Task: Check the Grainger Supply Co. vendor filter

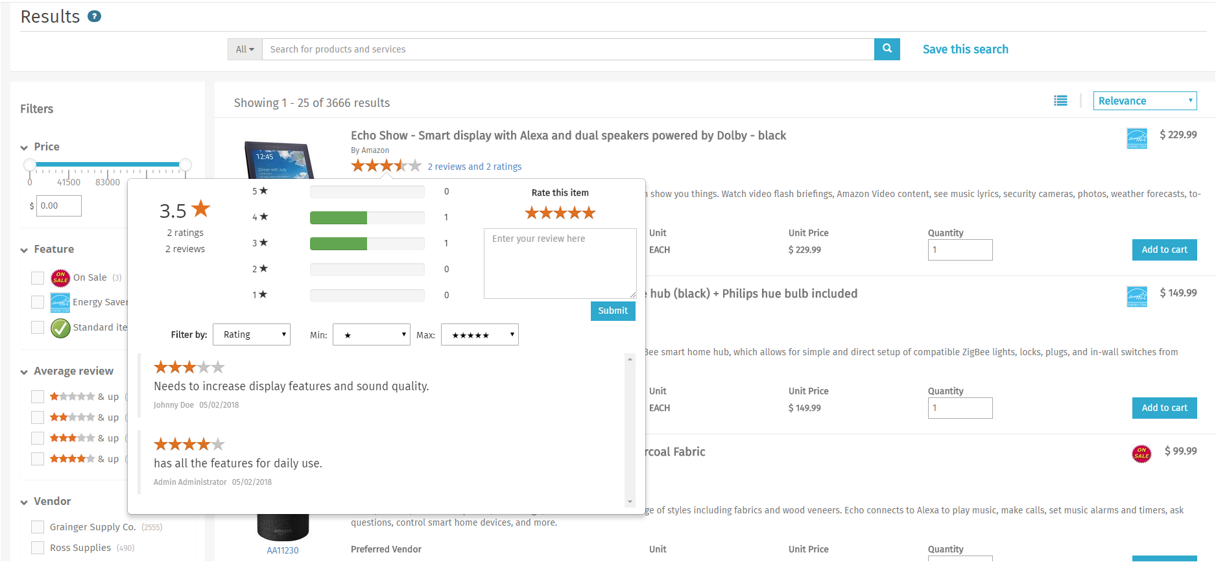Action: click(x=38, y=527)
